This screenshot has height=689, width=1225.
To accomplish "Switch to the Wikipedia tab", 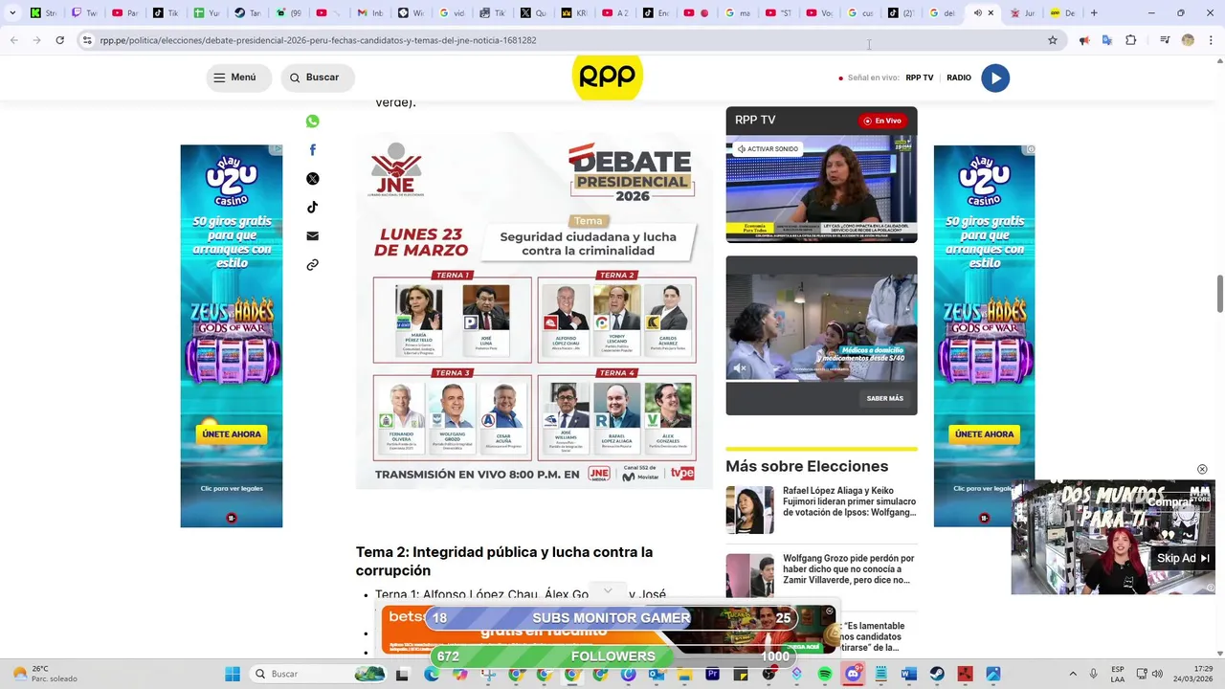I will [411, 13].
